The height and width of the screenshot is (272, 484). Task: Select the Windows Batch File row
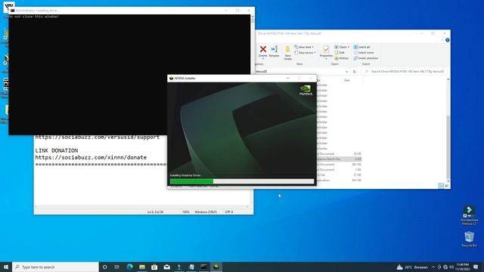(x=339, y=159)
